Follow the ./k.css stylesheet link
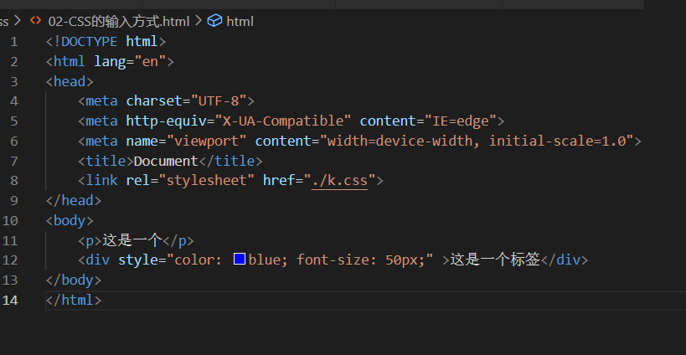This screenshot has width=686, height=355. pos(338,180)
